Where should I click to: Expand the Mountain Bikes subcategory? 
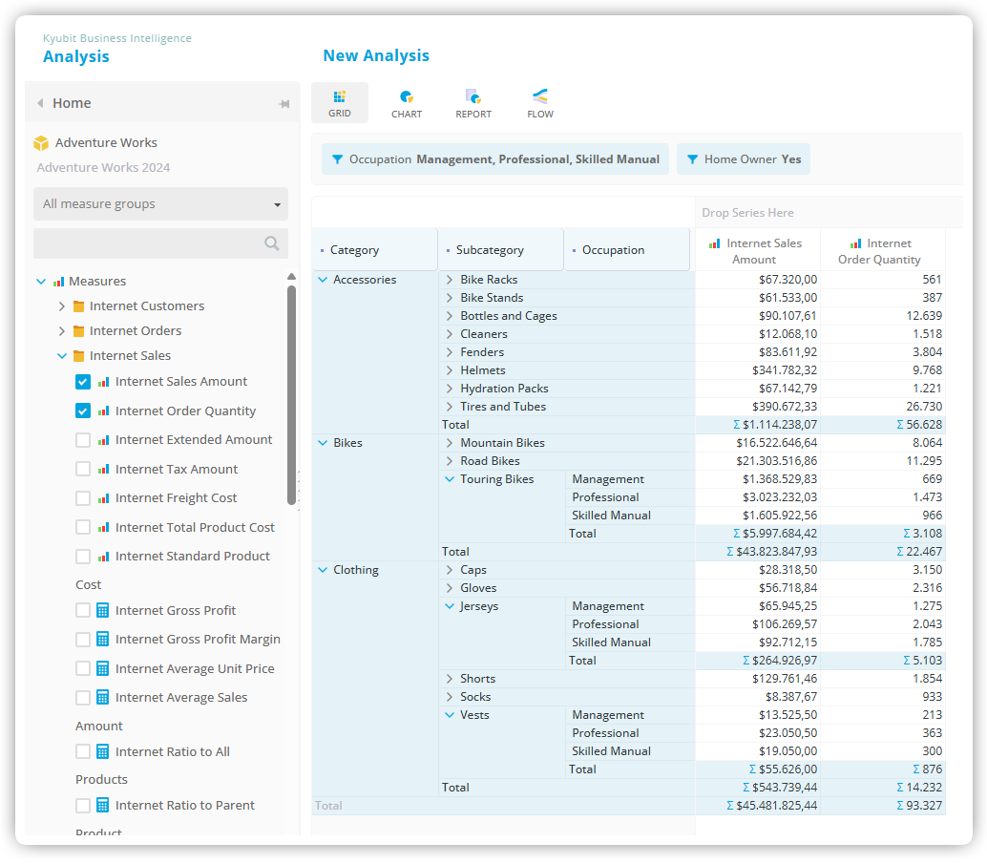pos(450,443)
